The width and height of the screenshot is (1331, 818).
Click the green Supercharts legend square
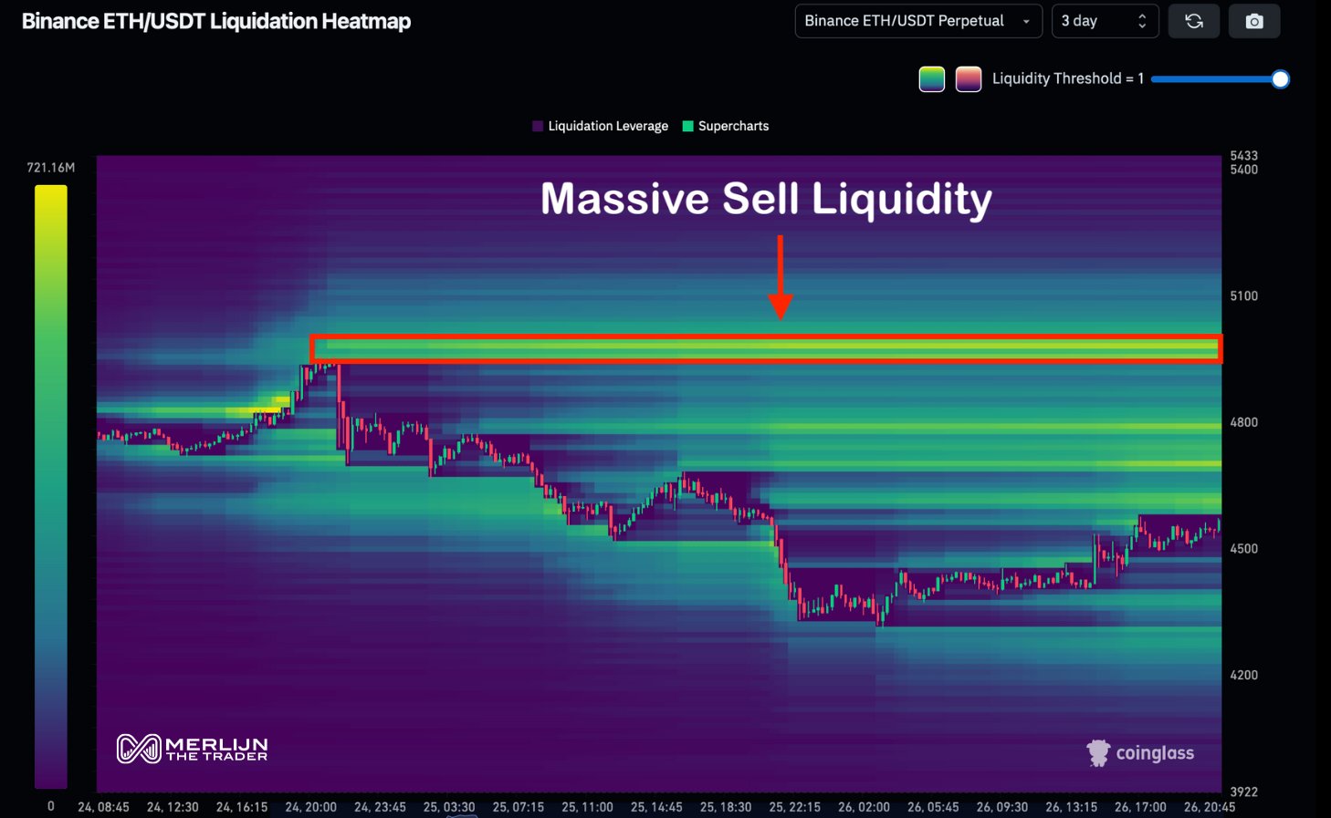tap(688, 126)
